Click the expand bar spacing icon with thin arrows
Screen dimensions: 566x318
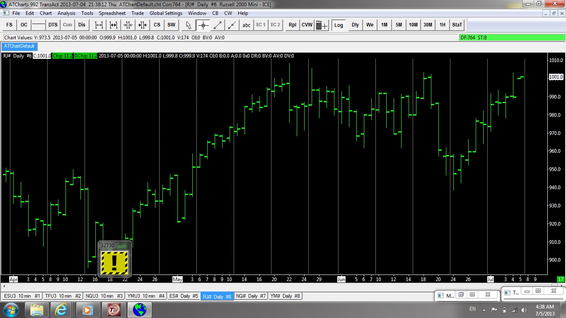pyautogui.click(x=99, y=25)
